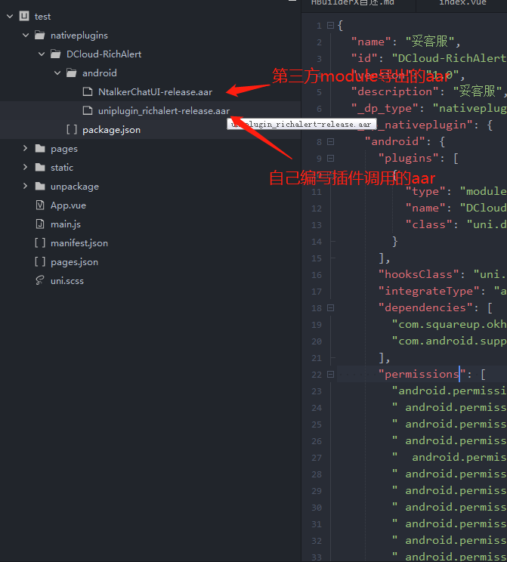Click the main.js file icon
The height and width of the screenshot is (562, 507).
click(40, 224)
